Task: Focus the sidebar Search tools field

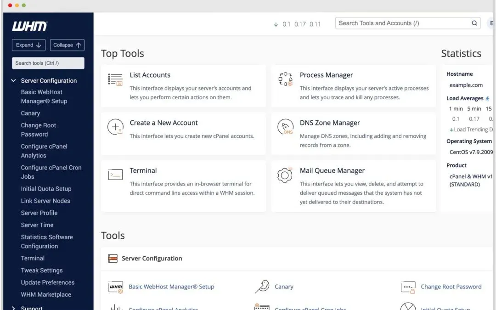Action: point(48,63)
